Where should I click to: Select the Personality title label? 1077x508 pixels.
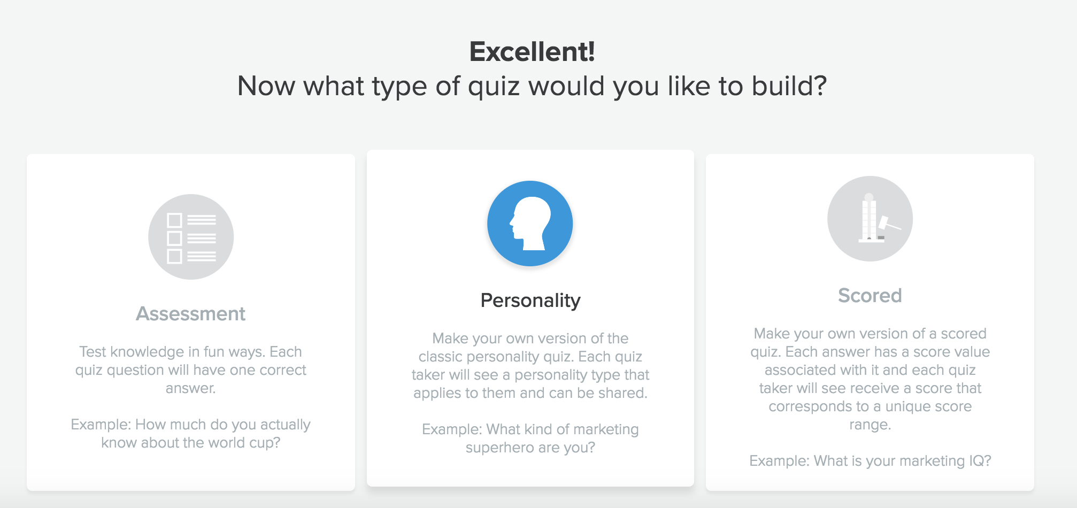(530, 301)
